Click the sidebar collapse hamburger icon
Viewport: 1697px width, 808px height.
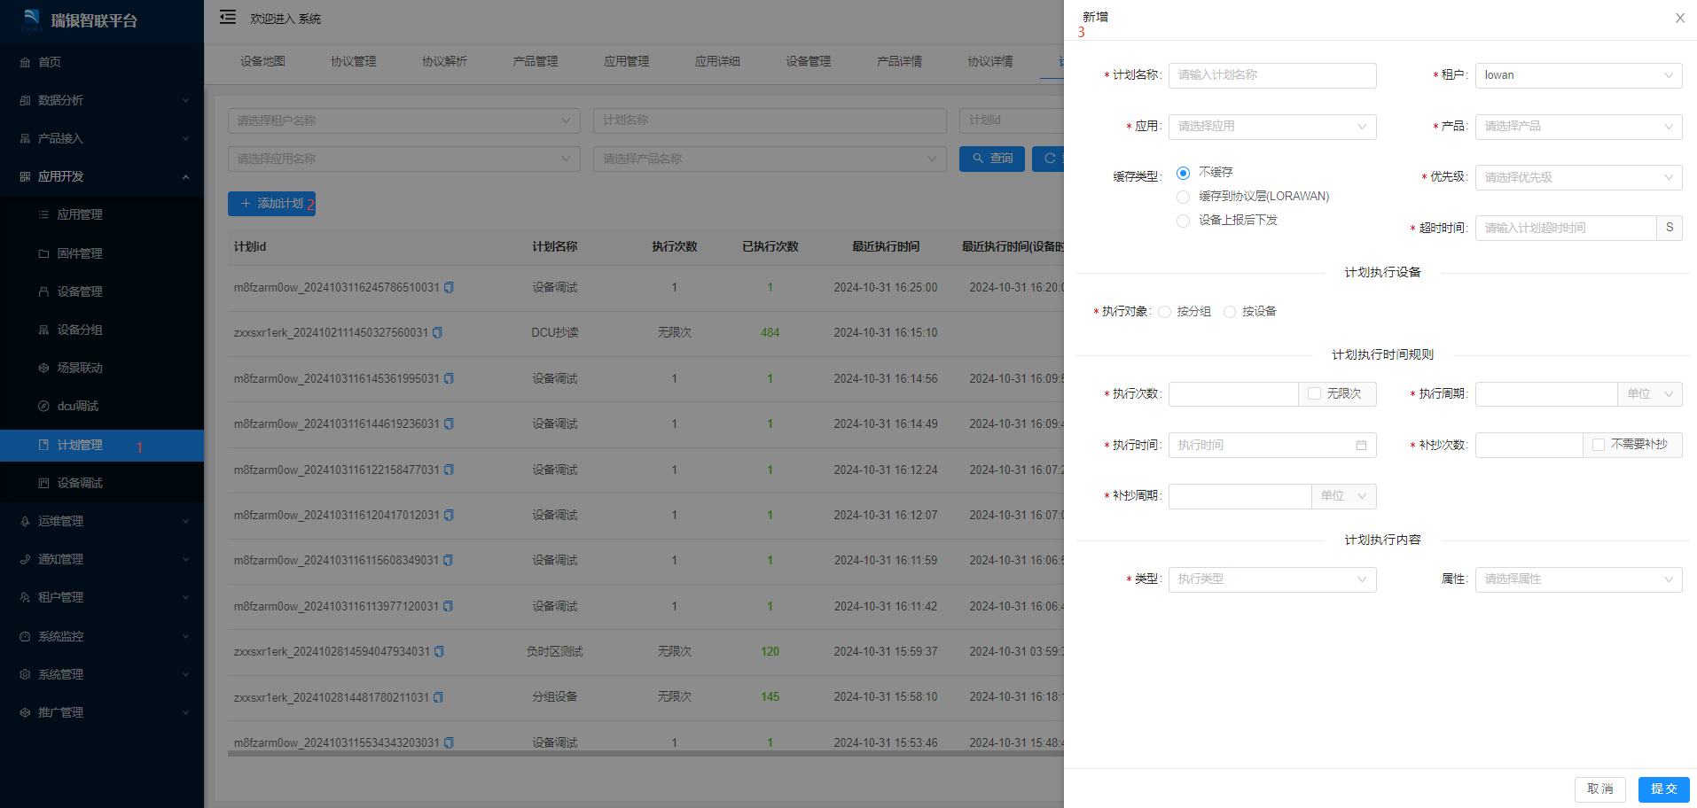228,17
